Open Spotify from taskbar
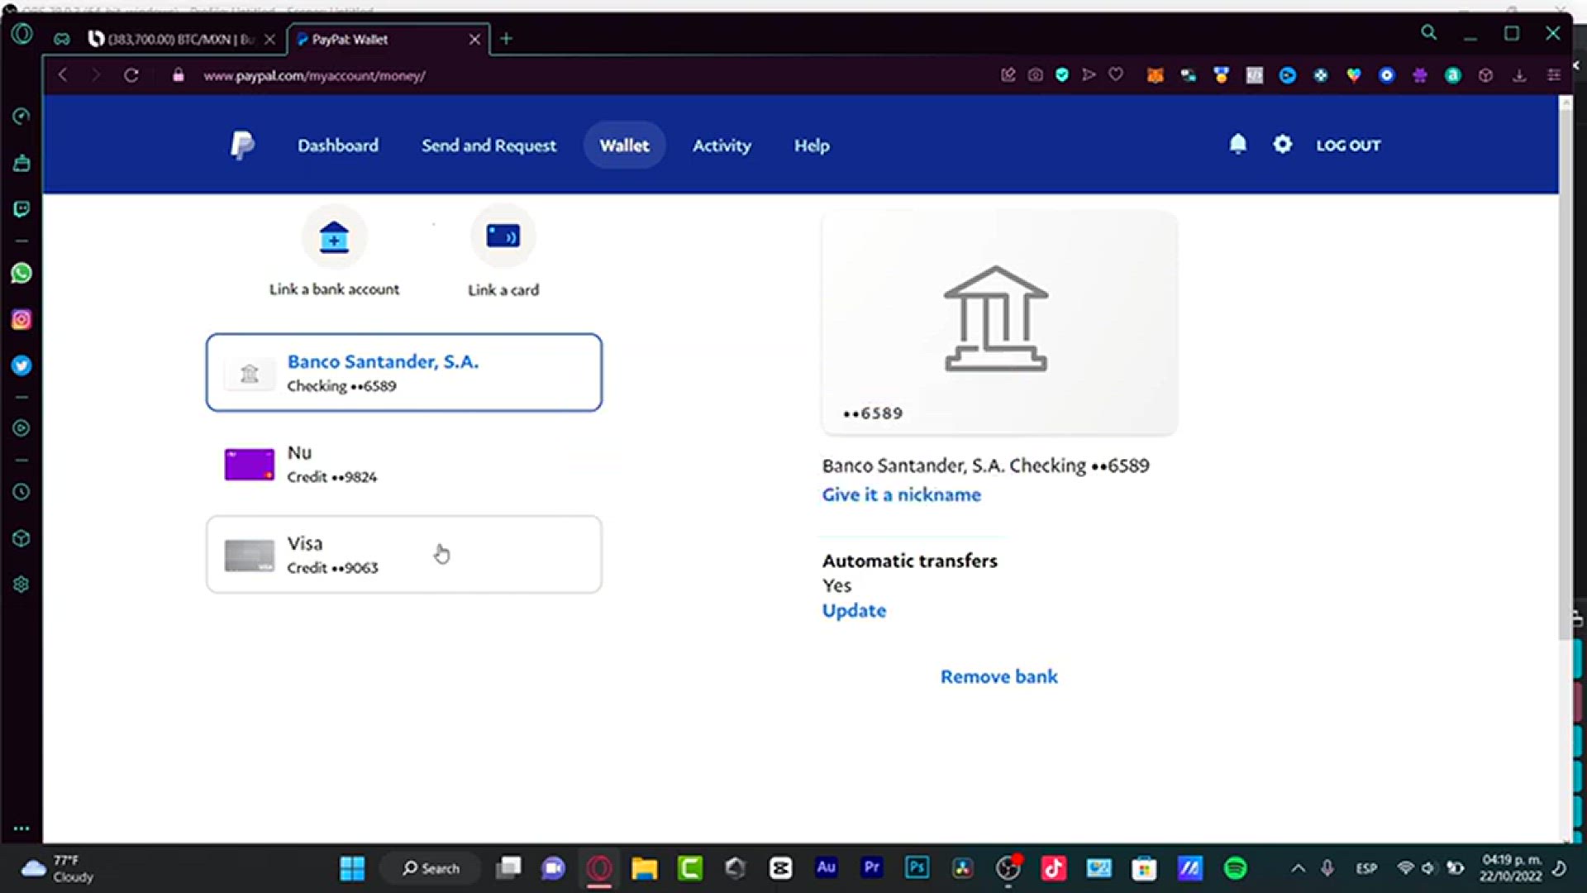Viewport: 1587px width, 893px height. (x=1235, y=868)
